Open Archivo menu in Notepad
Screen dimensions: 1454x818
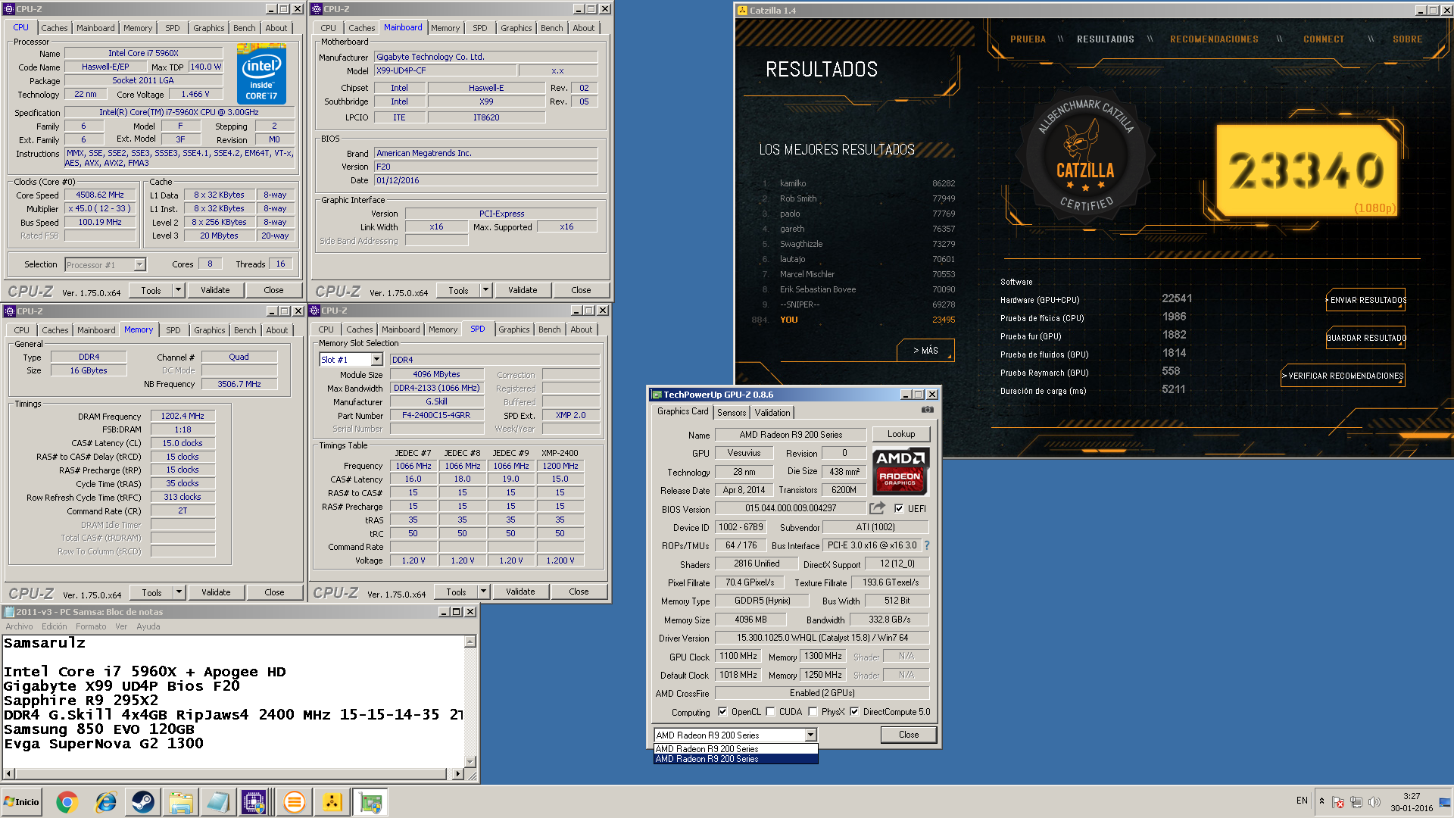(x=19, y=626)
